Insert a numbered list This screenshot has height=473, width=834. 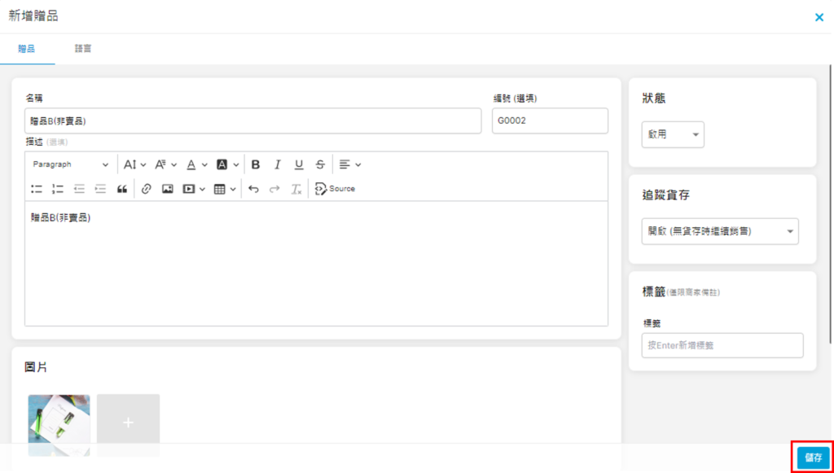click(58, 189)
